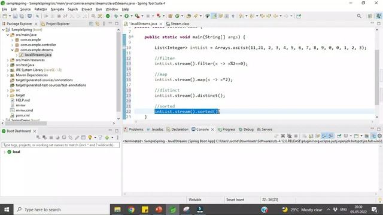Screen dimensions: 383x215
Task: Toggle Scroll Lock in Console toolbar
Action: pyautogui.click(x=311, y=136)
